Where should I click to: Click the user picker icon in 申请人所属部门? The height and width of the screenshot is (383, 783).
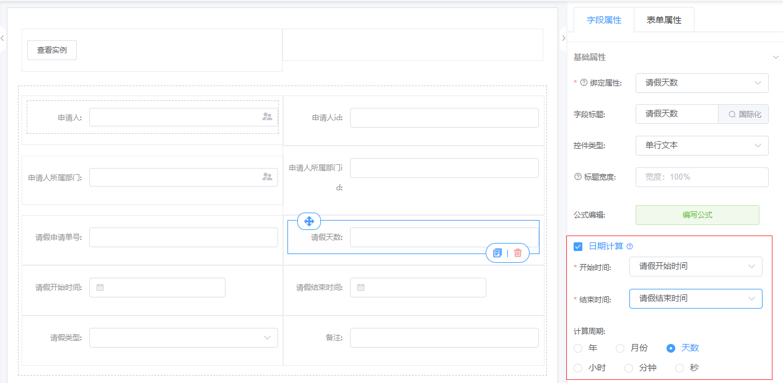click(x=267, y=177)
